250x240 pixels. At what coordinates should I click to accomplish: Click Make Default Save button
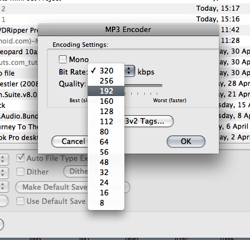click(x=52, y=187)
